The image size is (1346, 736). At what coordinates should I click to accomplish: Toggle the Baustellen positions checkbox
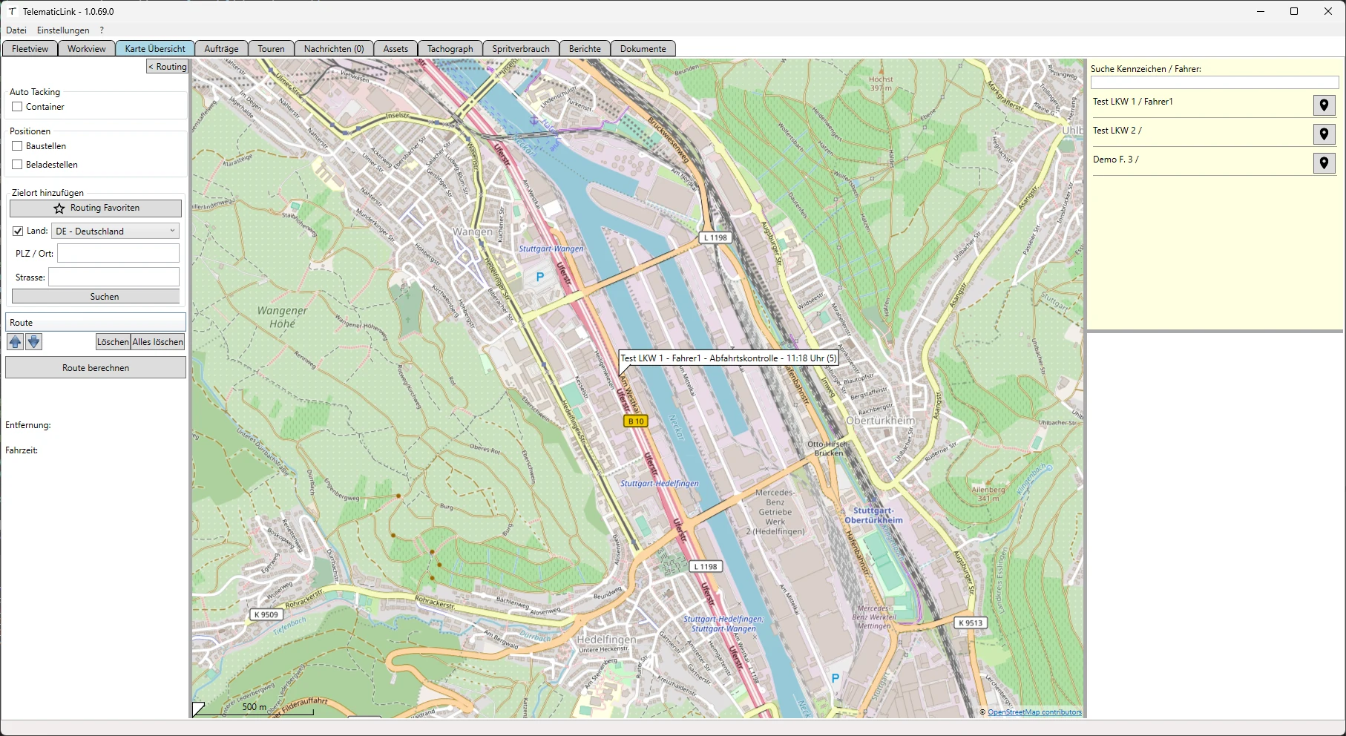pos(17,146)
